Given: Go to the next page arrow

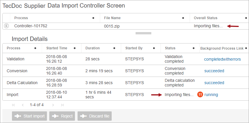Looking at the screenshot, I should 53,105.
